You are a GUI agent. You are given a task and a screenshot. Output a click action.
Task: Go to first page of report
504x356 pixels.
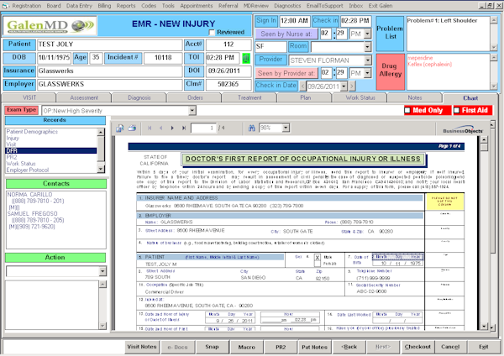tap(150, 128)
